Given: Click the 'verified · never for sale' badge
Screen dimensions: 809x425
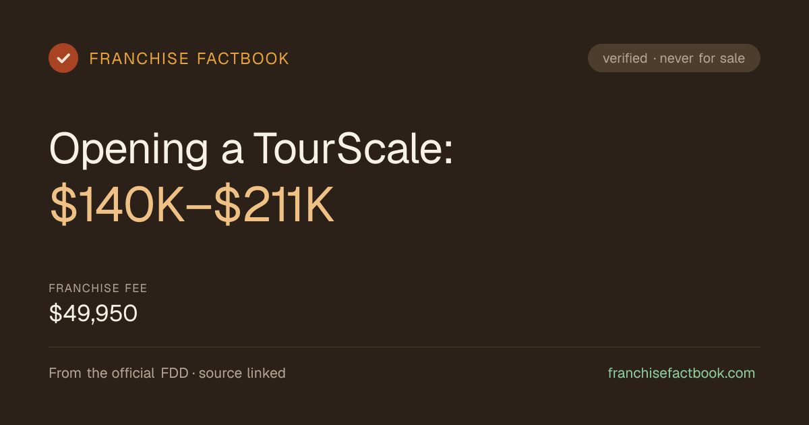Looking at the screenshot, I should click(674, 58).
